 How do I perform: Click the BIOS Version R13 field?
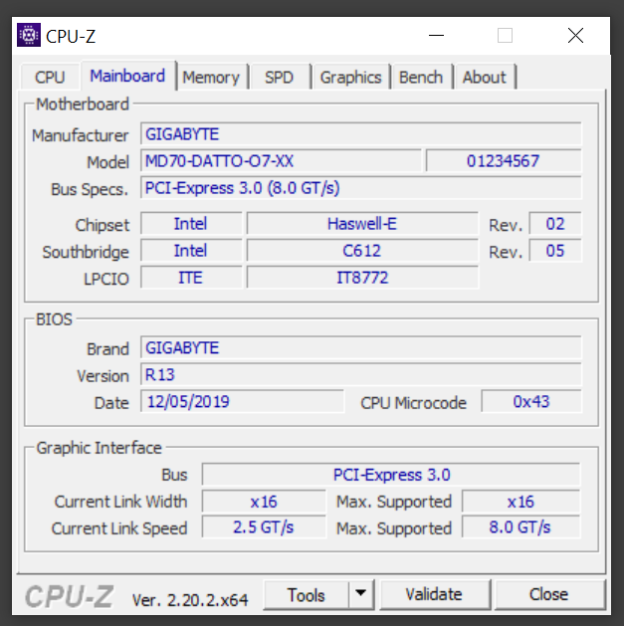361,375
